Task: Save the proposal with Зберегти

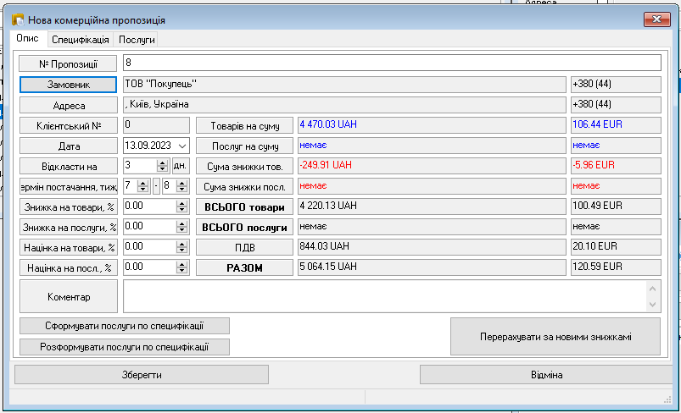Action: click(142, 375)
